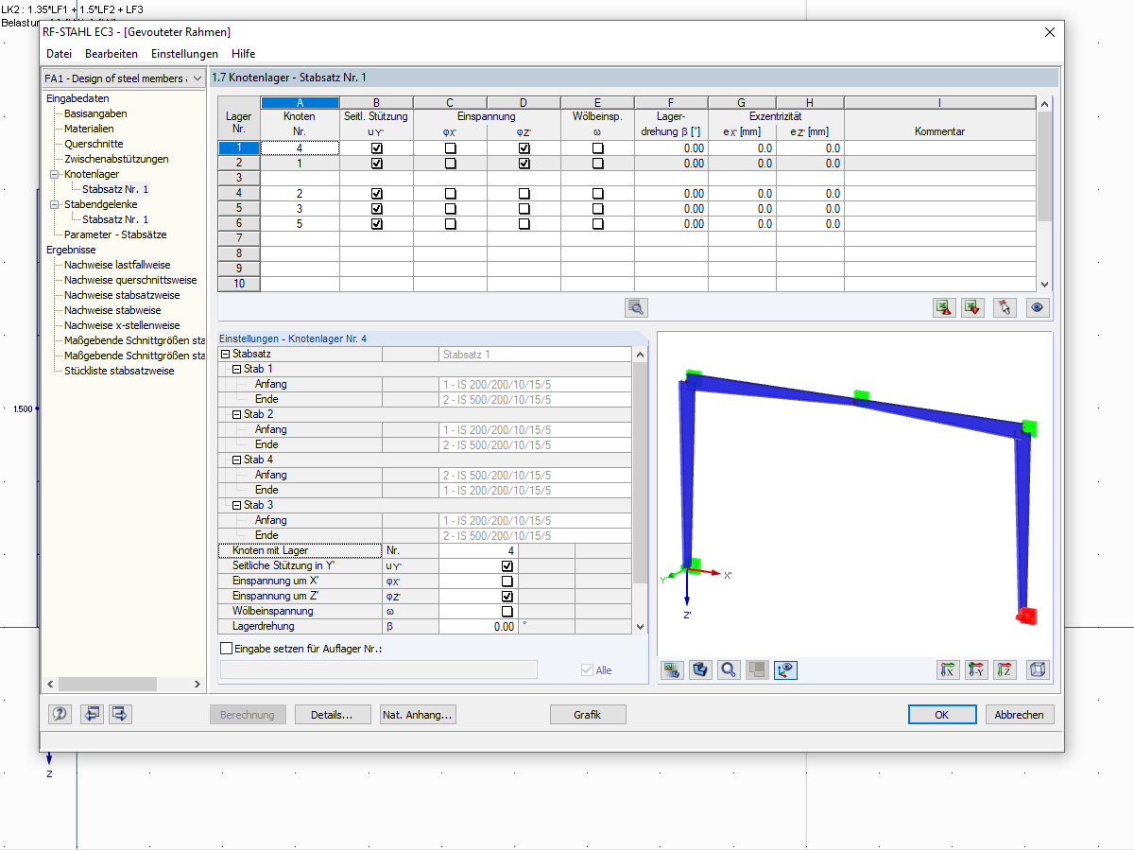Screen dimensions: 1134x851
Task: Select Materialien in the navigator
Action: pyautogui.click(x=89, y=129)
